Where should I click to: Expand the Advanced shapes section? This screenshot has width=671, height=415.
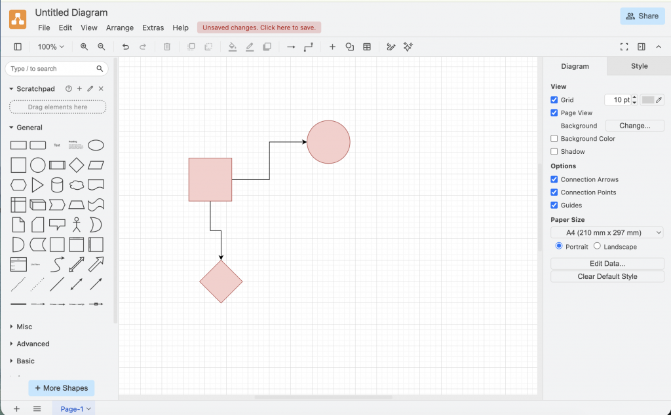click(x=30, y=344)
